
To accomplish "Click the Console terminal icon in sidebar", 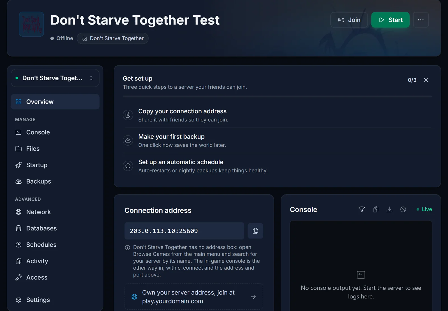I will tap(18, 132).
